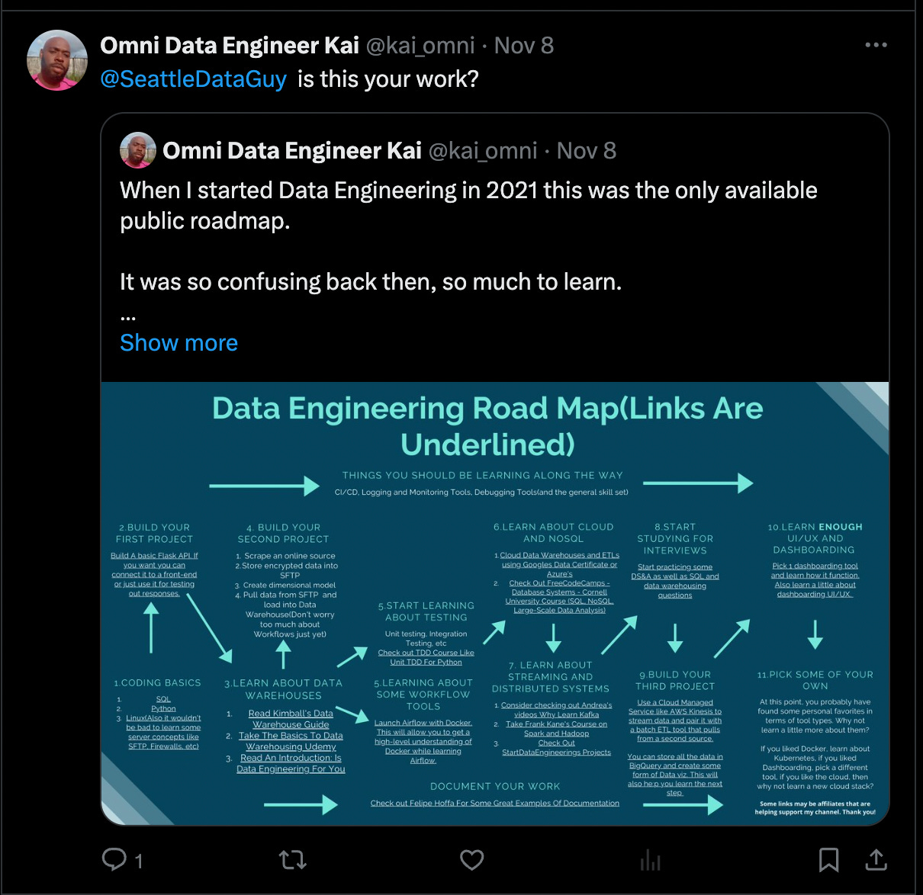Open the Data Engineering Road Map image
This screenshot has height=895, width=923.
click(x=495, y=602)
